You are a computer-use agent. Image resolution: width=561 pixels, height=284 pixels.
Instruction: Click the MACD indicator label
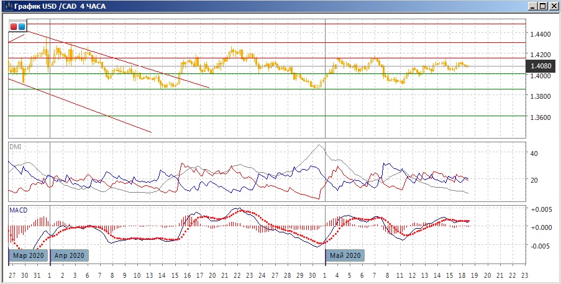pyautogui.click(x=18, y=211)
